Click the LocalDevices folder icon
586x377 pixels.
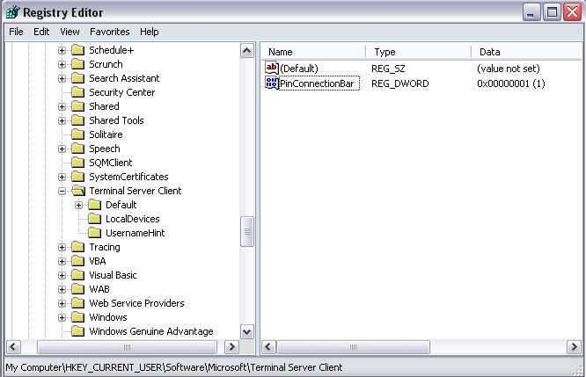pyautogui.click(x=94, y=219)
